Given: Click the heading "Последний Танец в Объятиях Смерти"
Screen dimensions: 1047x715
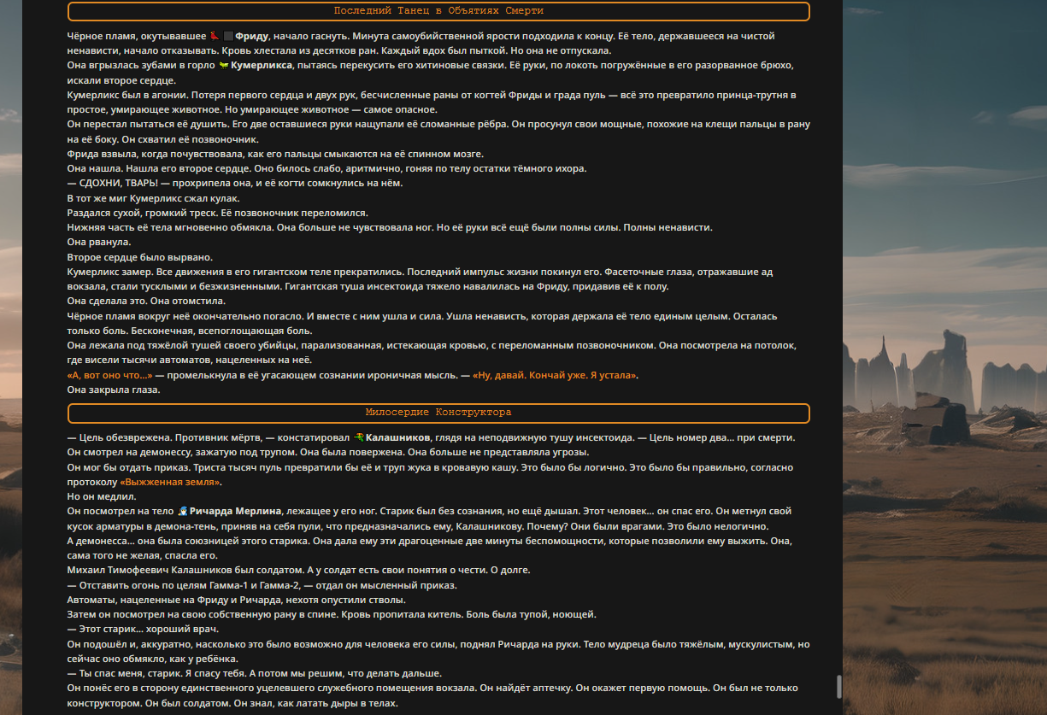Looking at the screenshot, I should 438,11.
